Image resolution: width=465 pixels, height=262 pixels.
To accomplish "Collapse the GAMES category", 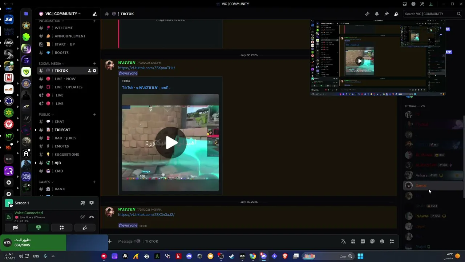I will pyautogui.click(x=46, y=182).
